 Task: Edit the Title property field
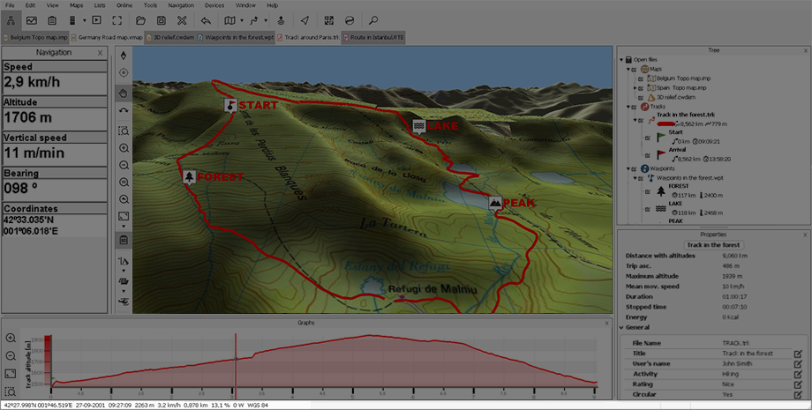[798, 354]
